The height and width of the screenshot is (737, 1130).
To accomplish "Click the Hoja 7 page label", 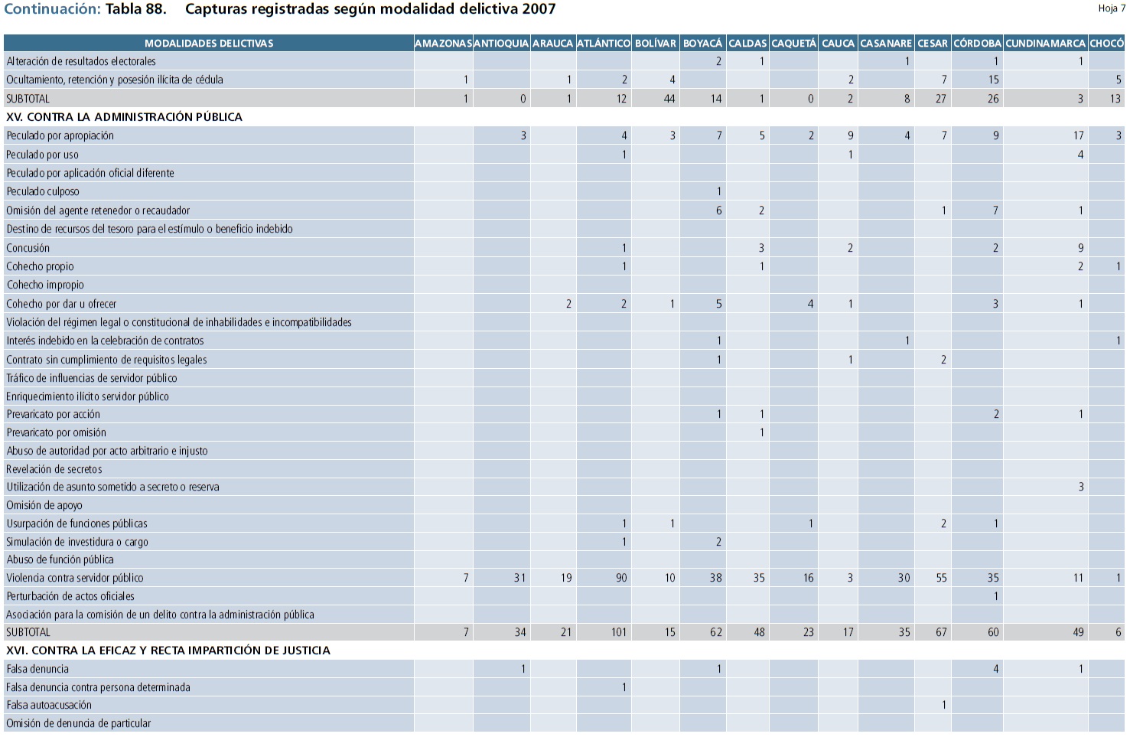I will (x=1111, y=8).
